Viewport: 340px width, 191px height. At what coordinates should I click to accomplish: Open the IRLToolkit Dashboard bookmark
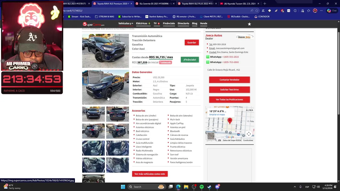(238, 16)
